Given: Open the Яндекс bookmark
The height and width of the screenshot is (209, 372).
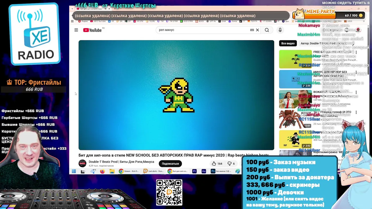Looking at the screenshot, I should tap(84, 21).
